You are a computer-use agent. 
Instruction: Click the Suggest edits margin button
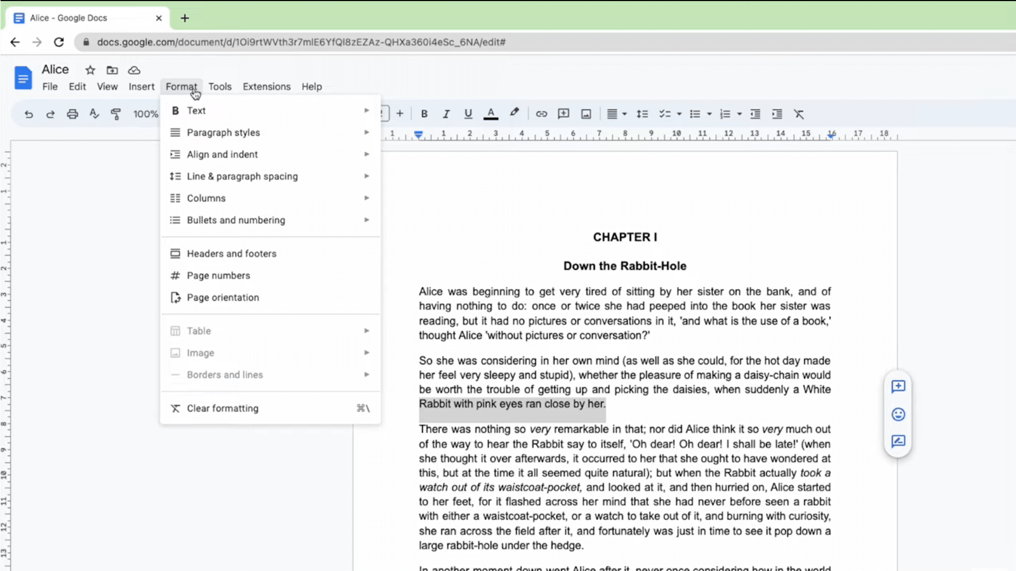click(x=898, y=441)
